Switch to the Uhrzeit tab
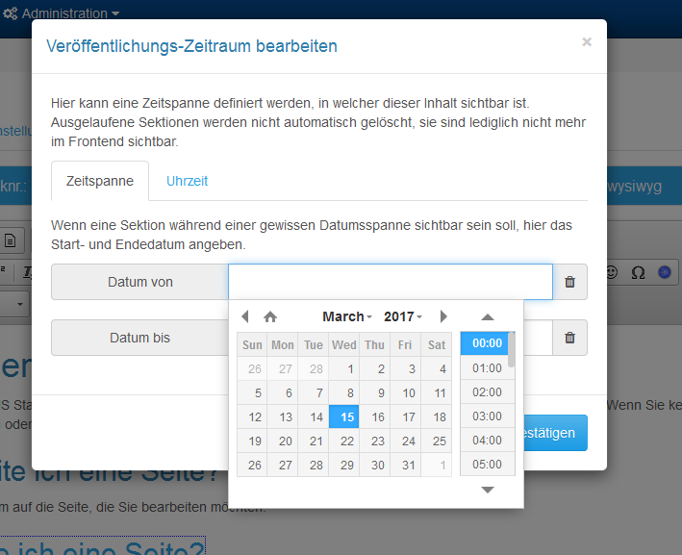This screenshot has width=682, height=555. pyautogui.click(x=187, y=181)
